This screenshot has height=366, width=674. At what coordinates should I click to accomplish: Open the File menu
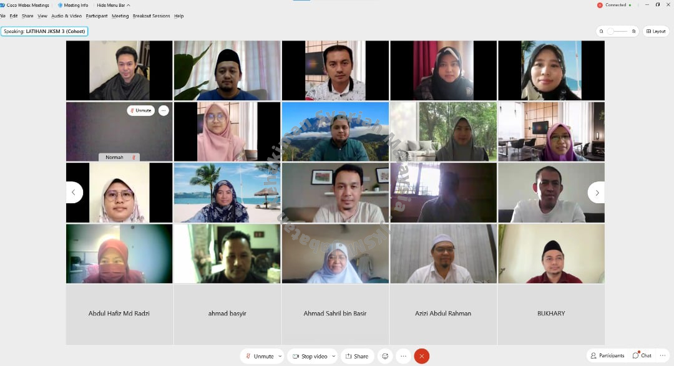tap(2, 16)
